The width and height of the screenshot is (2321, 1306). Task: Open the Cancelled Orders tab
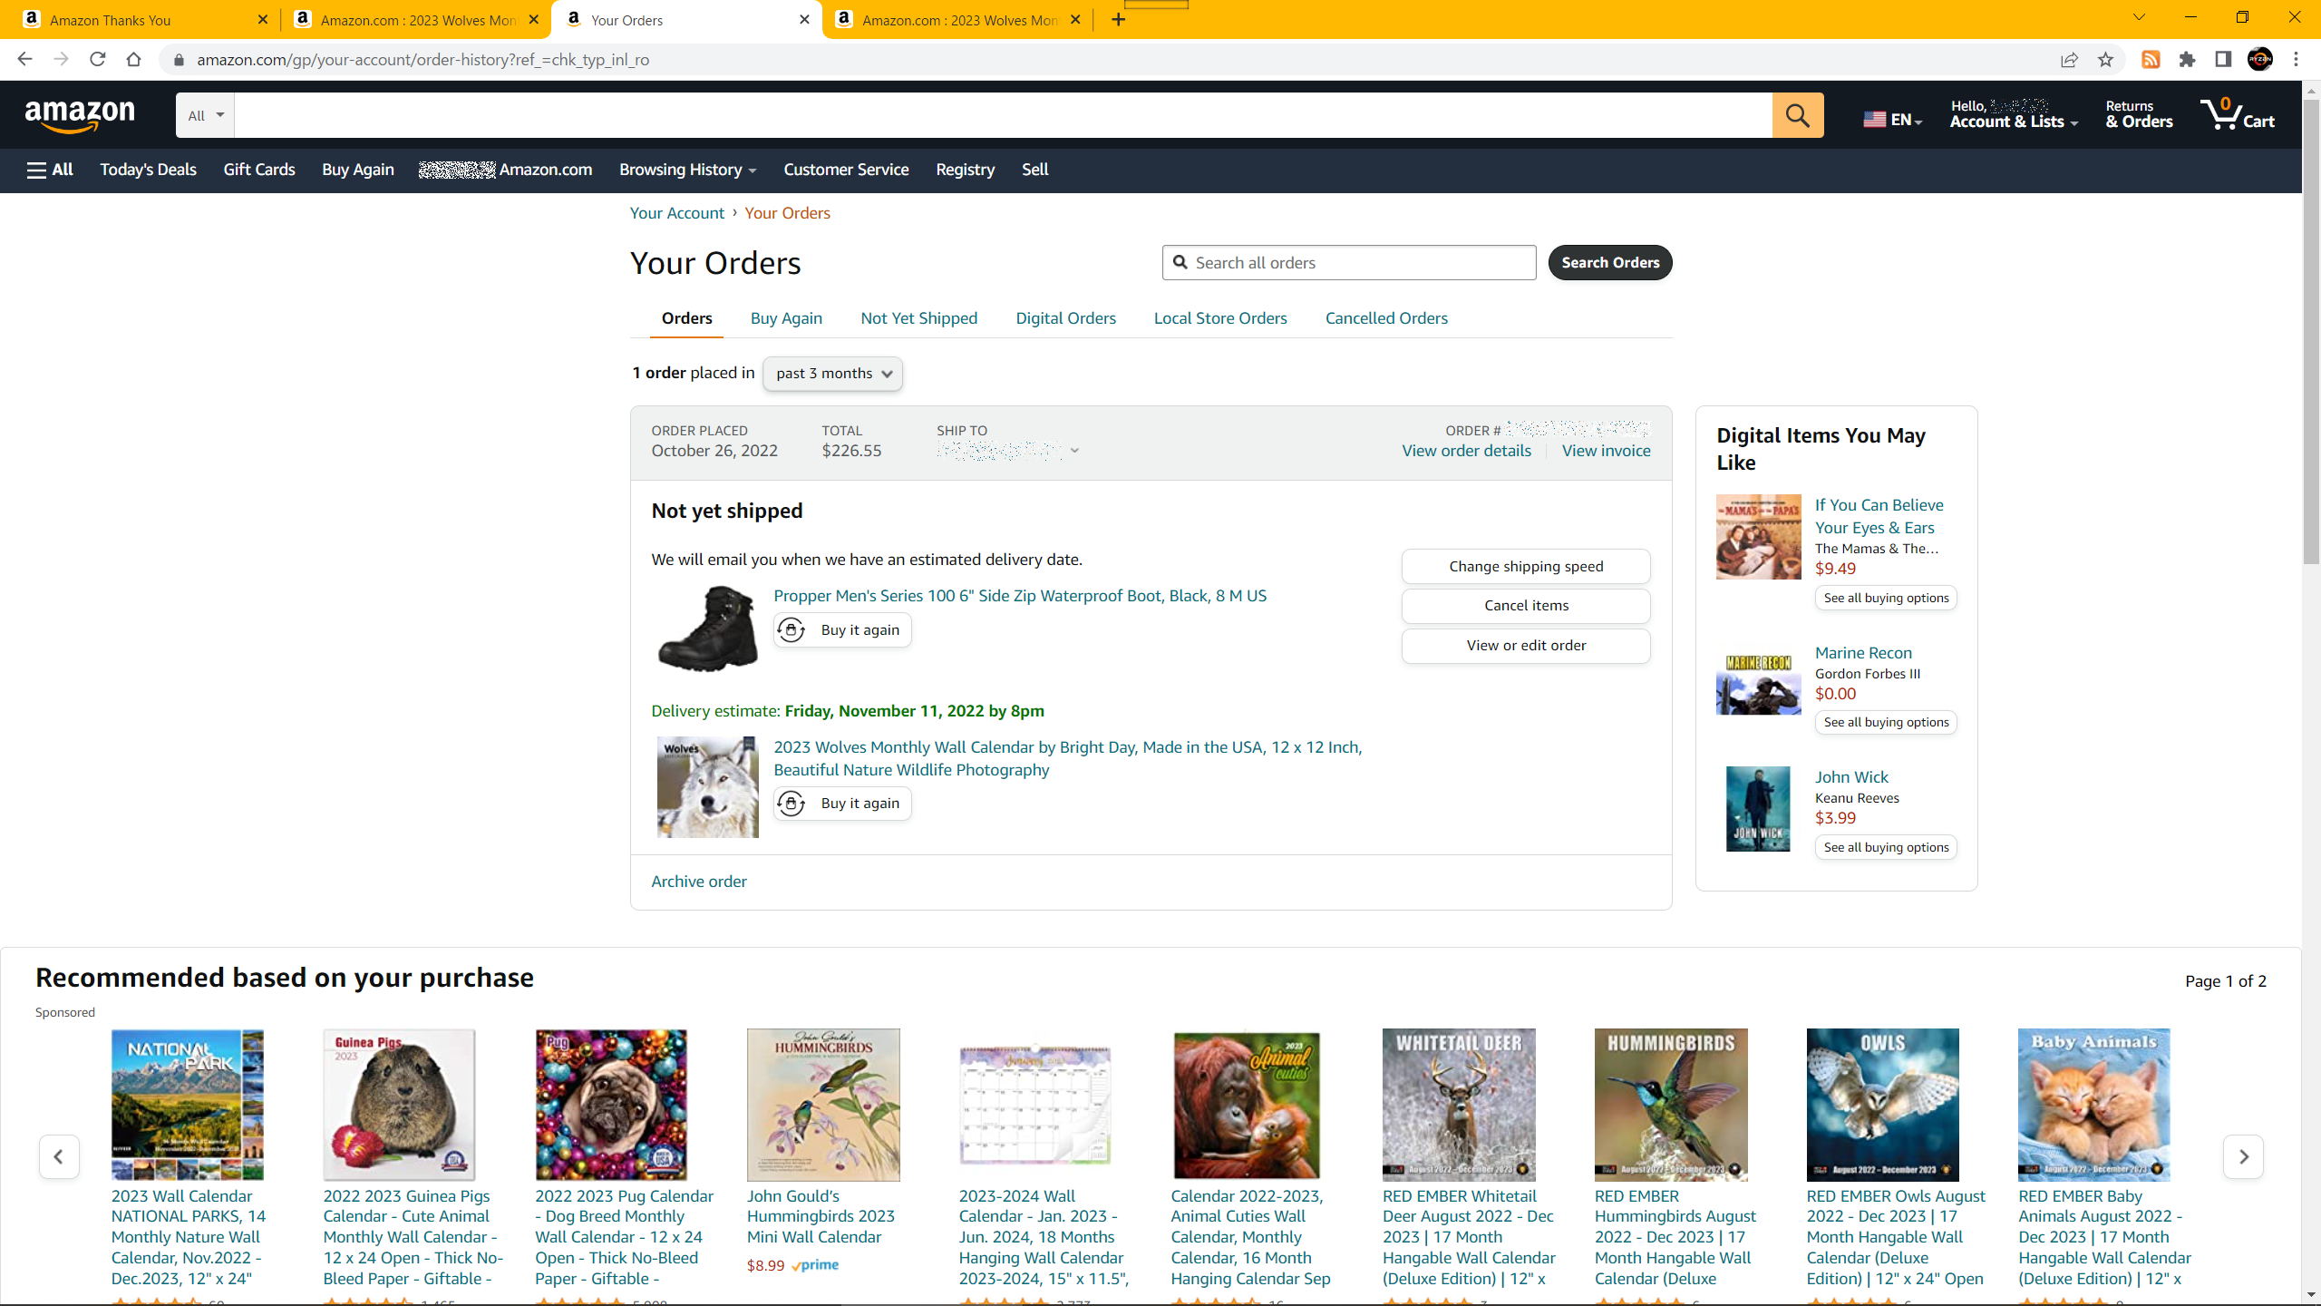tap(1386, 318)
